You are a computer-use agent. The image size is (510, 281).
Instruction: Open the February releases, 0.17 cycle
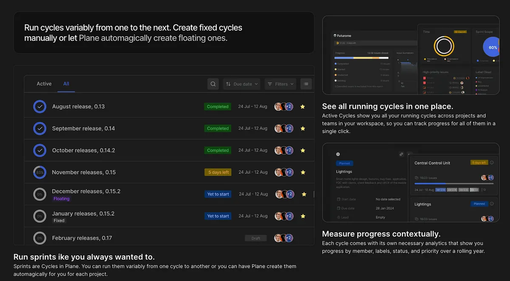82,238
